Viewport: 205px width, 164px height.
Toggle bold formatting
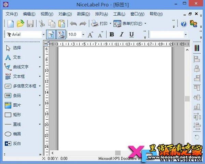tap(112, 34)
